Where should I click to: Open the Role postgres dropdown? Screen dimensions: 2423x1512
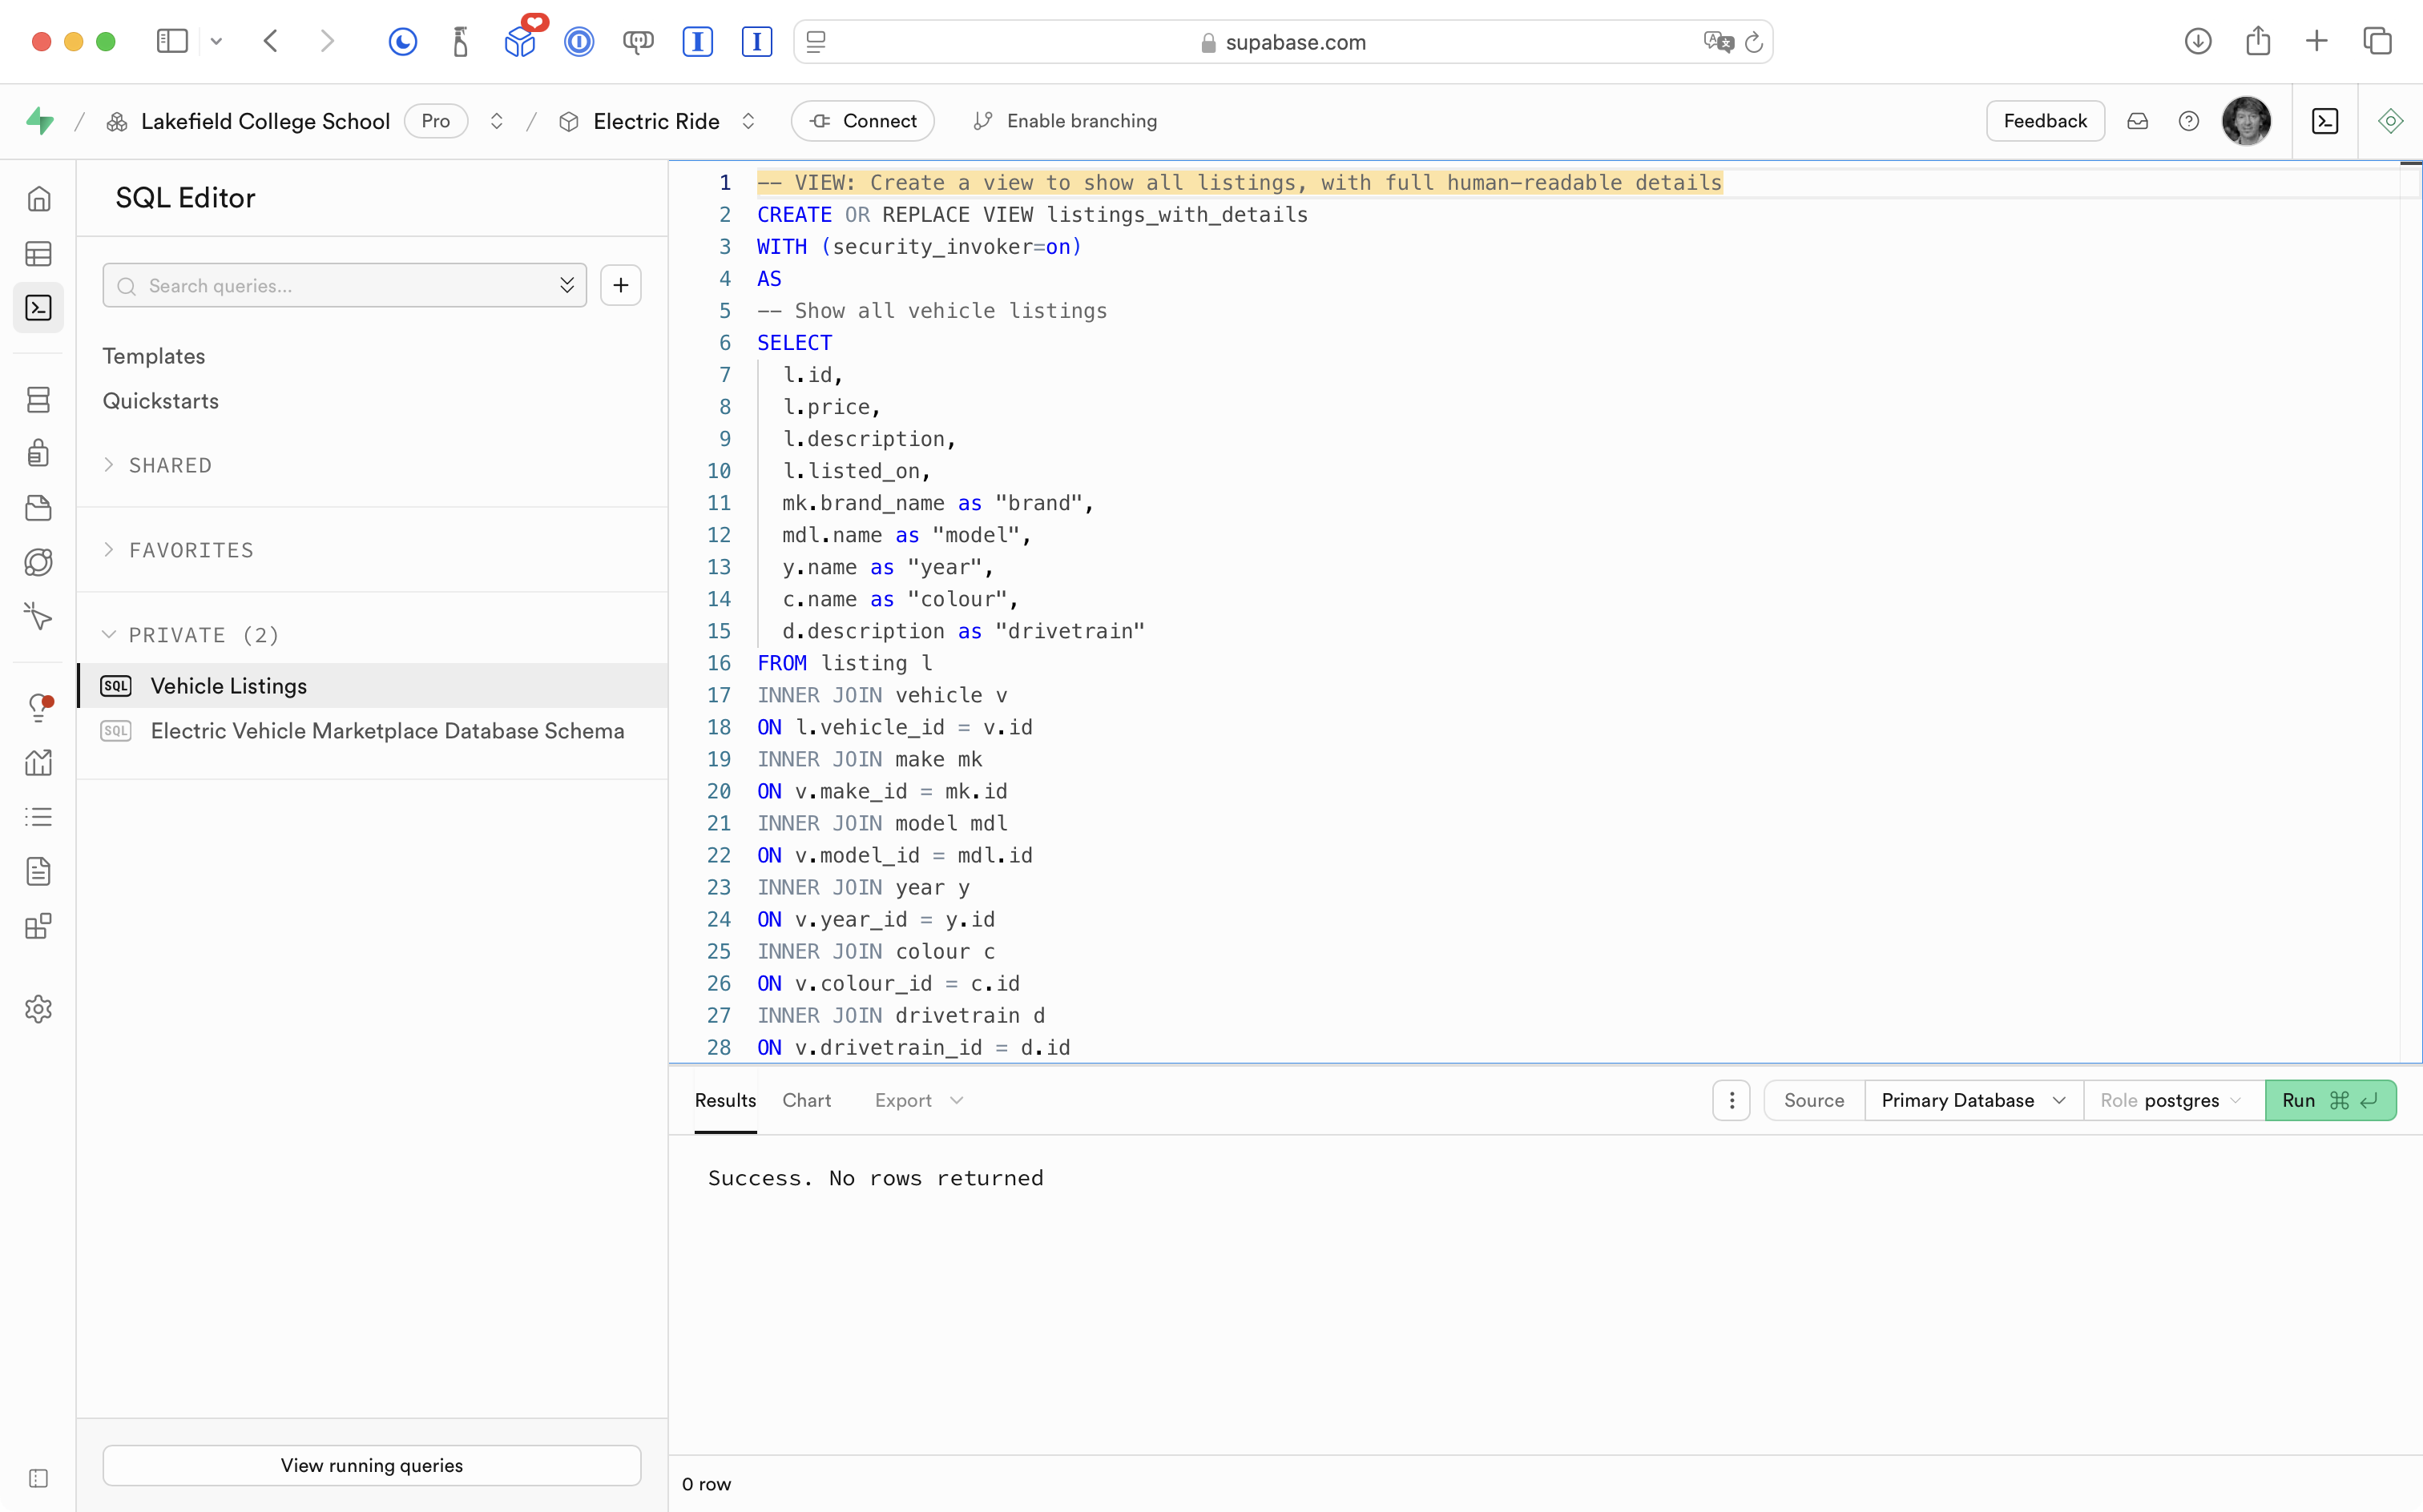2172,1100
